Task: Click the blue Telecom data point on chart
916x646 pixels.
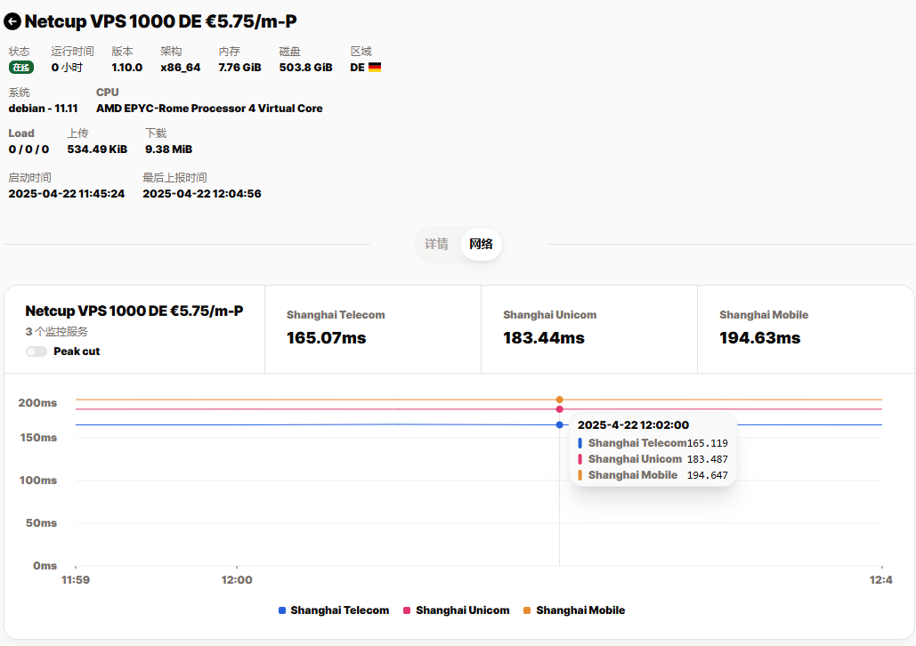Action: [559, 424]
